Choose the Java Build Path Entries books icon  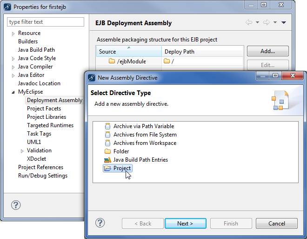[107, 160]
